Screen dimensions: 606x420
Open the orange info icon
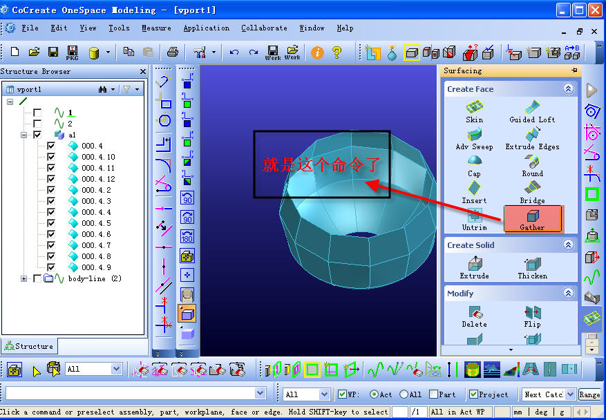tap(317, 52)
